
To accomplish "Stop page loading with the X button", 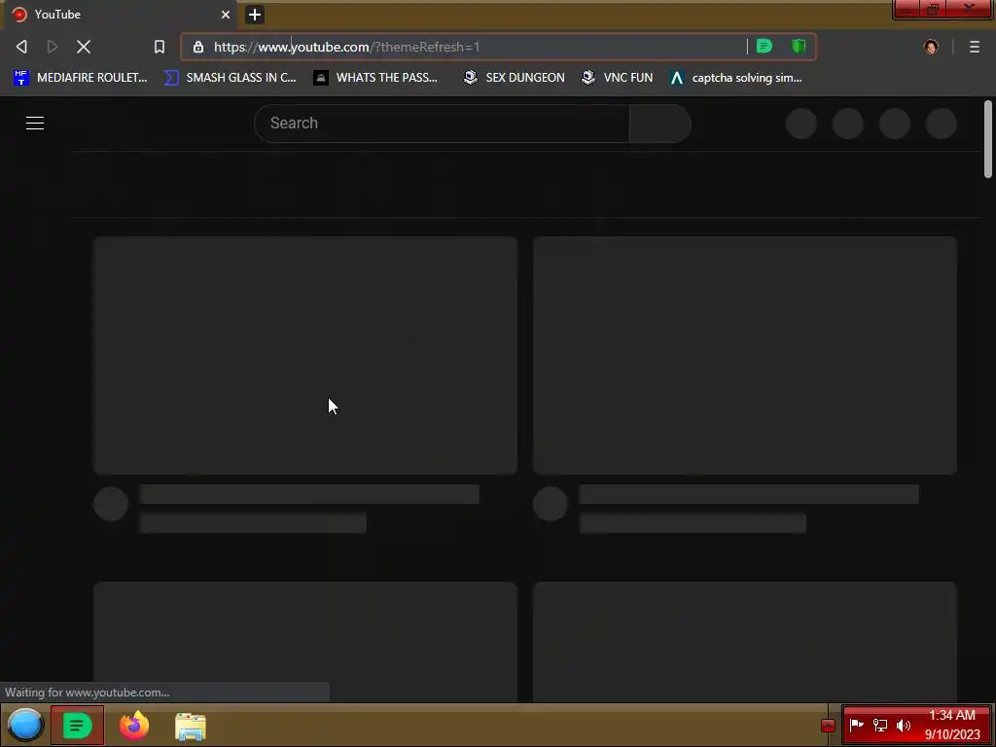I will click(x=84, y=47).
